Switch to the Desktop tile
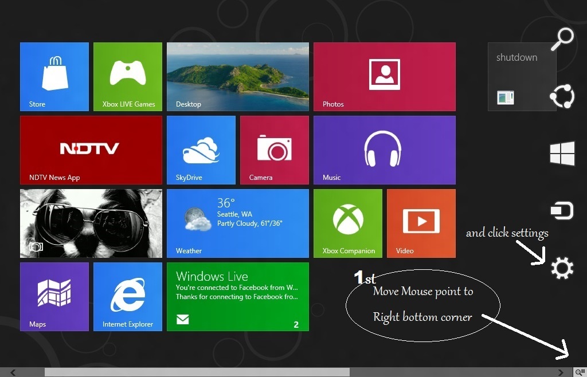Viewport: 587px width, 377px height. point(237,76)
